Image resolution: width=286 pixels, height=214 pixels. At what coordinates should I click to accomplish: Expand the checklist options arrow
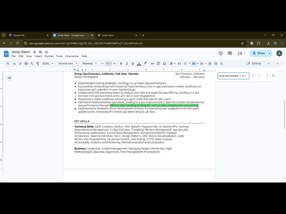[189, 63]
